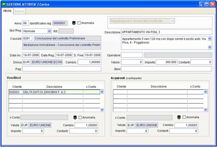The height and width of the screenshot is (148, 217).
Task: Switch to the Attività tab
Action: [7, 11]
